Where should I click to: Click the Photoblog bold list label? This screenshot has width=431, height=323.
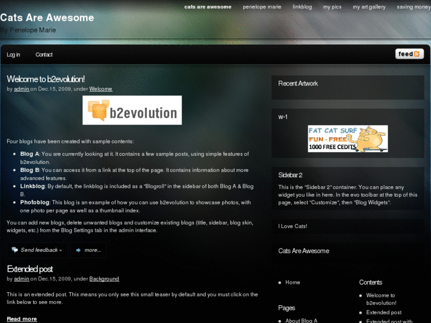[x=34, y=203]
